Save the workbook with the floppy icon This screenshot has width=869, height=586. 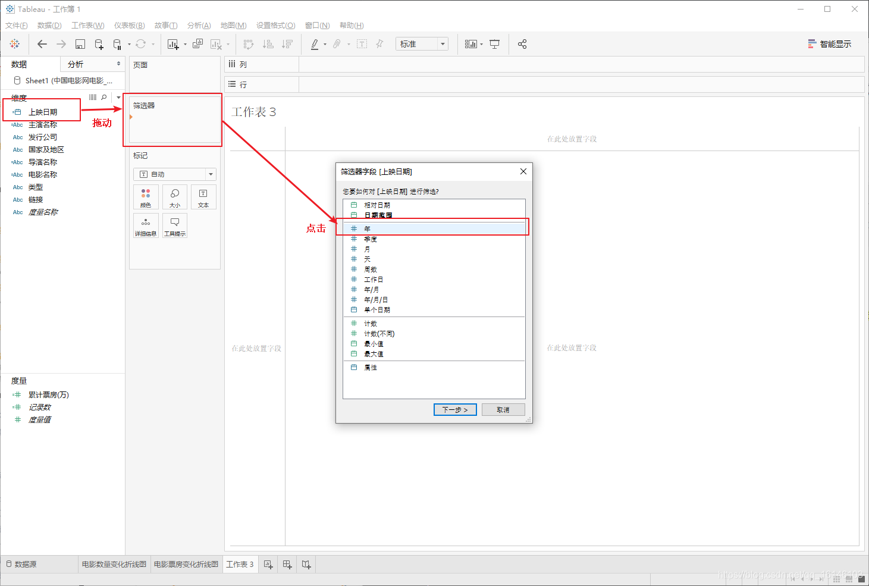[x=80, y=44]
